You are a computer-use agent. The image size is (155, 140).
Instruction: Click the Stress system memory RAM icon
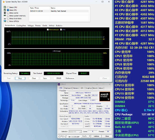click(x=5, y=16)
